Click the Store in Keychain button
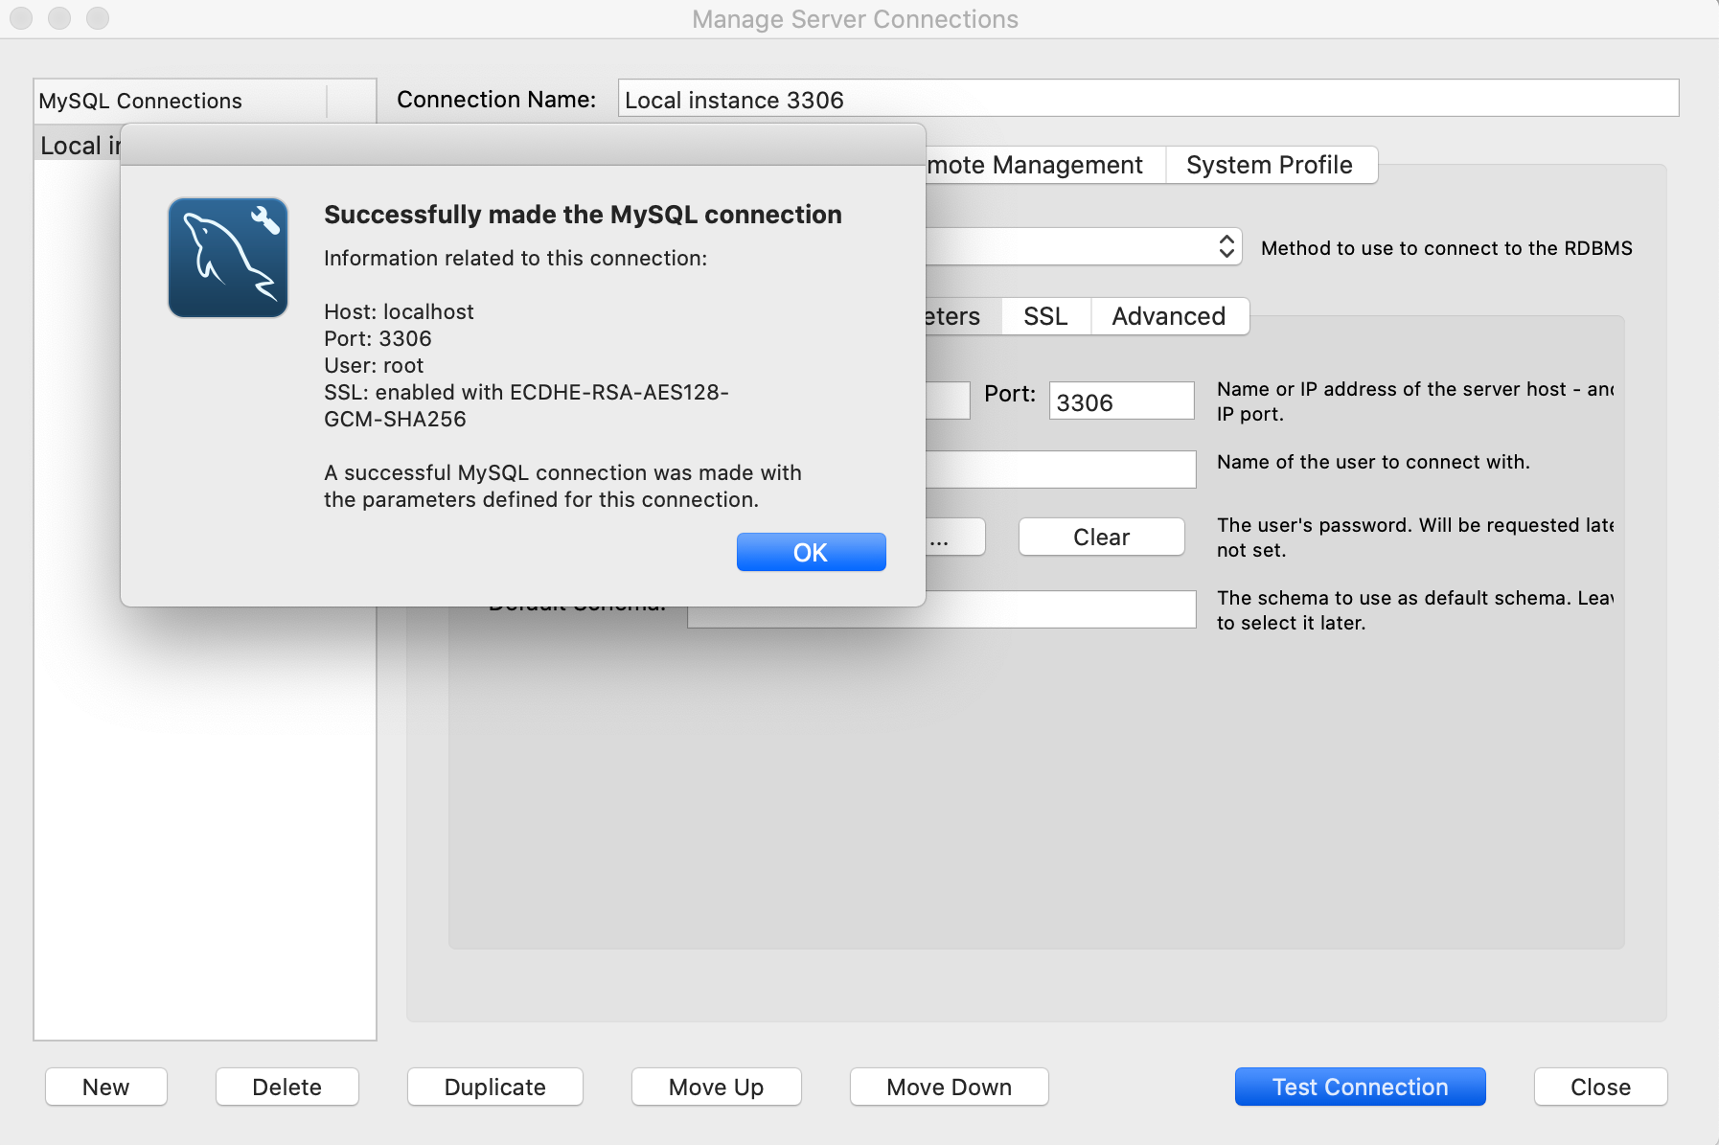This screenshot has width=1719, height=1145. point(954,537)
